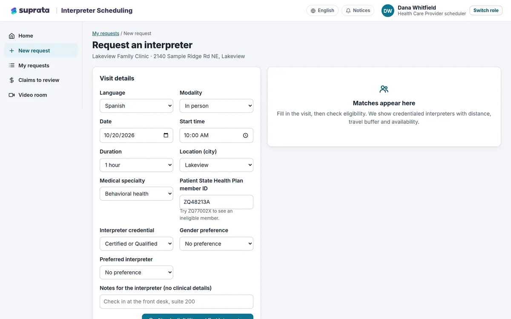Open the calendar picker in the Date field
The image size is (511, 319).
(166, 135)
